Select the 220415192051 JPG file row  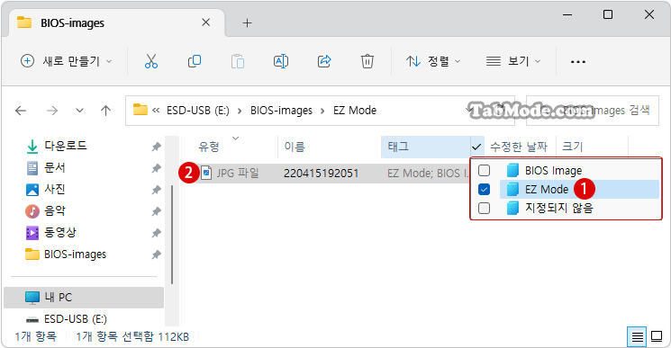(325, 173)
